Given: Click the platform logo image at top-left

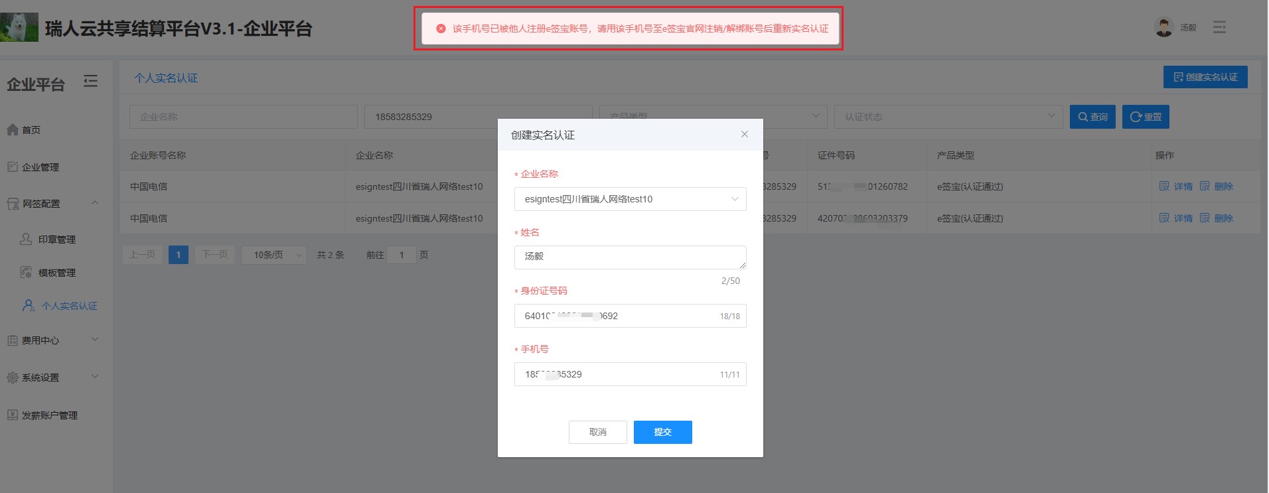Looking at the screenshot, I should [x=19, y=27].
